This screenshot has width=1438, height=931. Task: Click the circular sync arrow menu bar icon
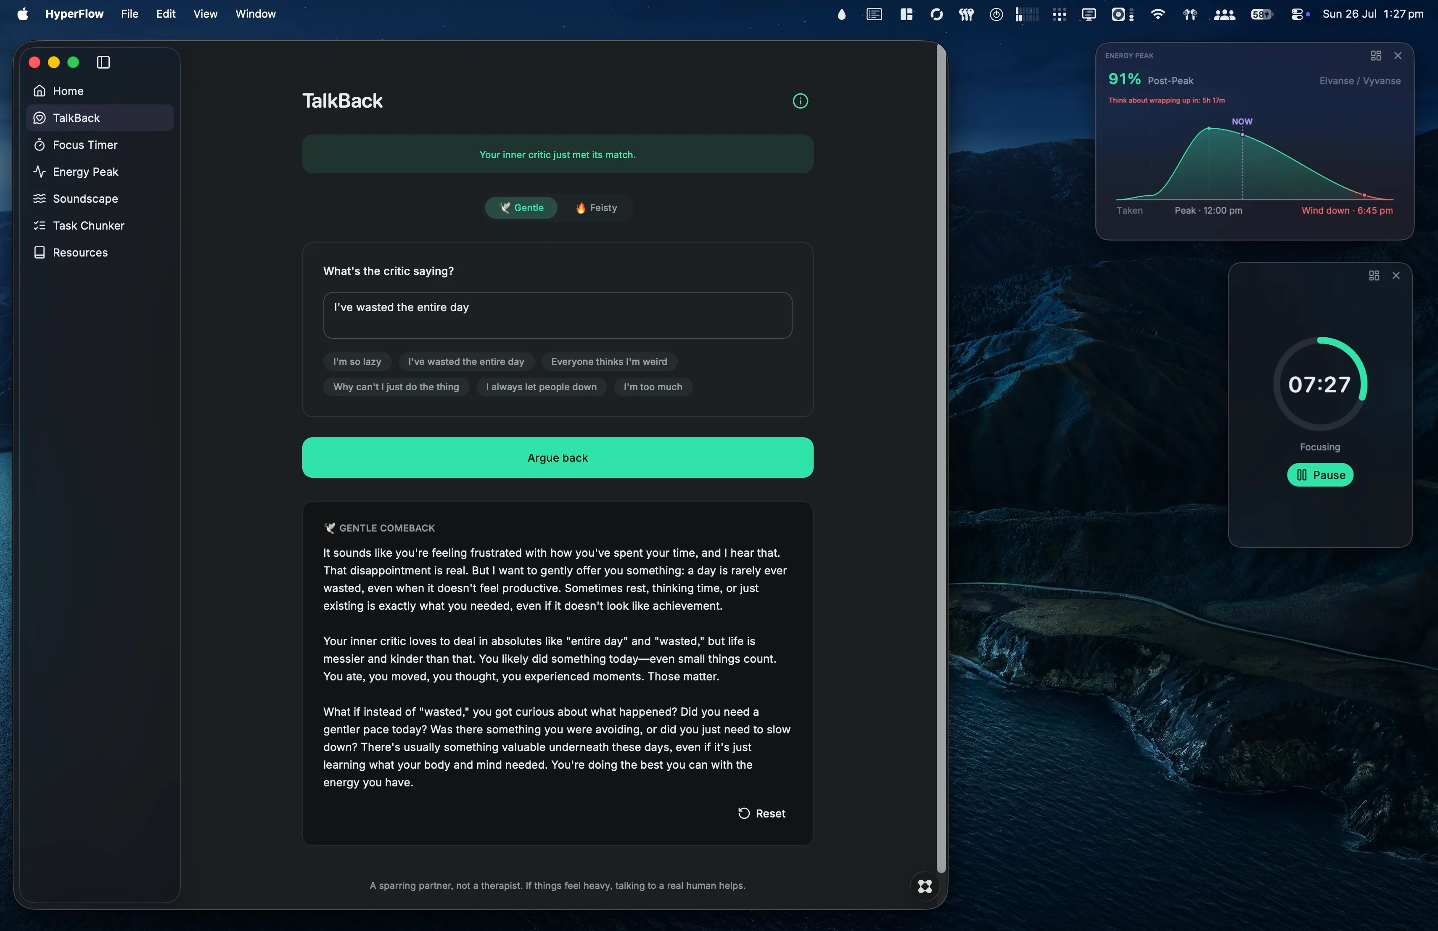(x=936, y=14)
